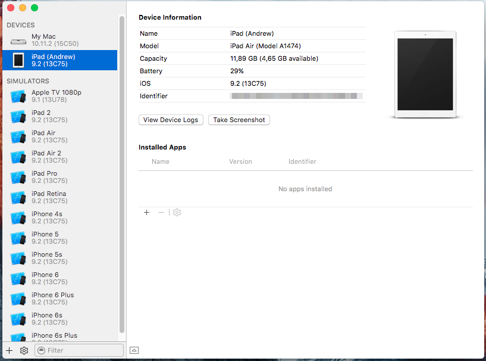
Task: Click the simulator icon beside iPhone 5s
Action: pyautogui.click(x=18, y=259)
